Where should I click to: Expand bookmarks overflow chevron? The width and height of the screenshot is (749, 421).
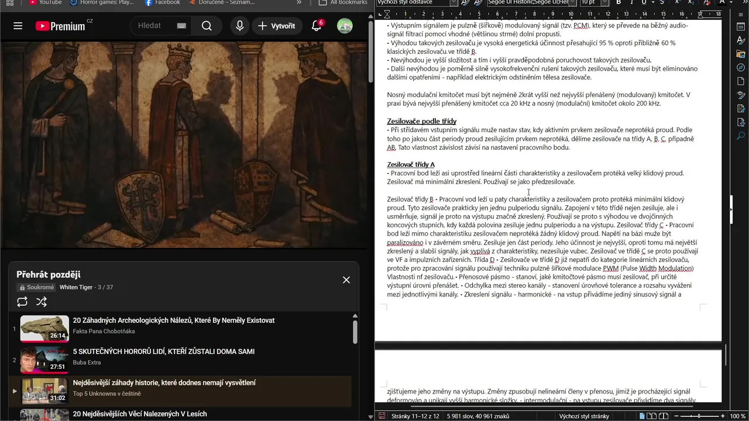pyautogui.click(x=299, y=3)
